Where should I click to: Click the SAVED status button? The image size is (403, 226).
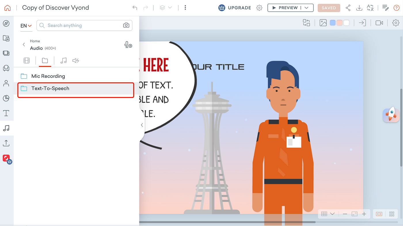(329, 8)
